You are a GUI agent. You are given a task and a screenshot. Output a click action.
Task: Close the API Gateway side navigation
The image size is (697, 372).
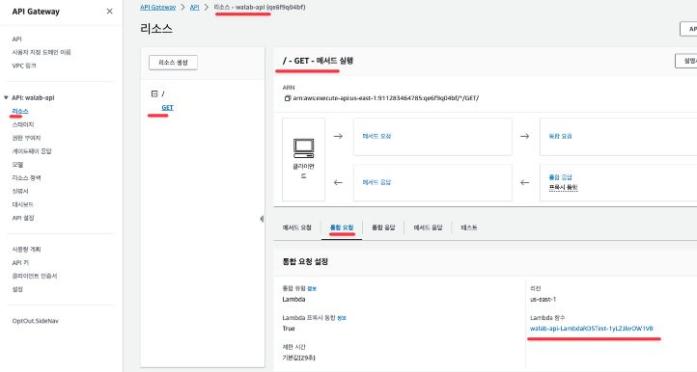click(x=109, y=12)
